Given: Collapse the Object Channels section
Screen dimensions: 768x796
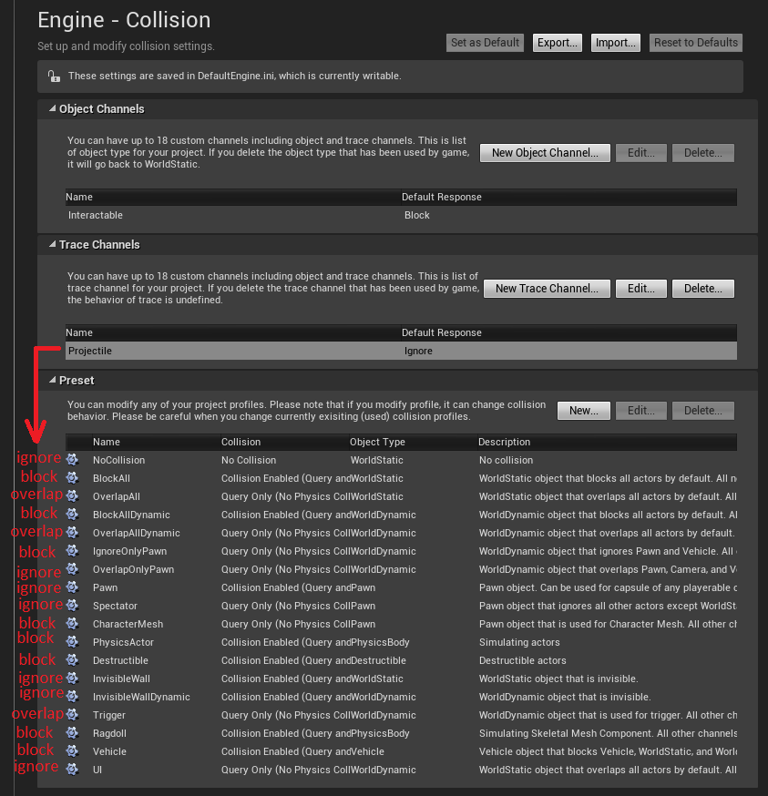Looking at the screenshot, I should click(53, 109).
